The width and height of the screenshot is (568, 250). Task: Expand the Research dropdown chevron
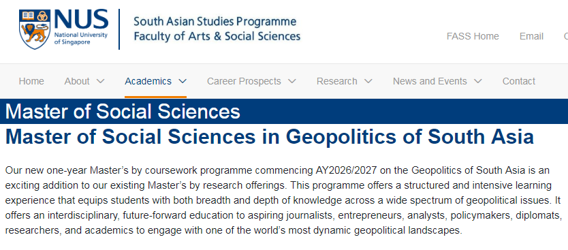click(x=368, y=81)
